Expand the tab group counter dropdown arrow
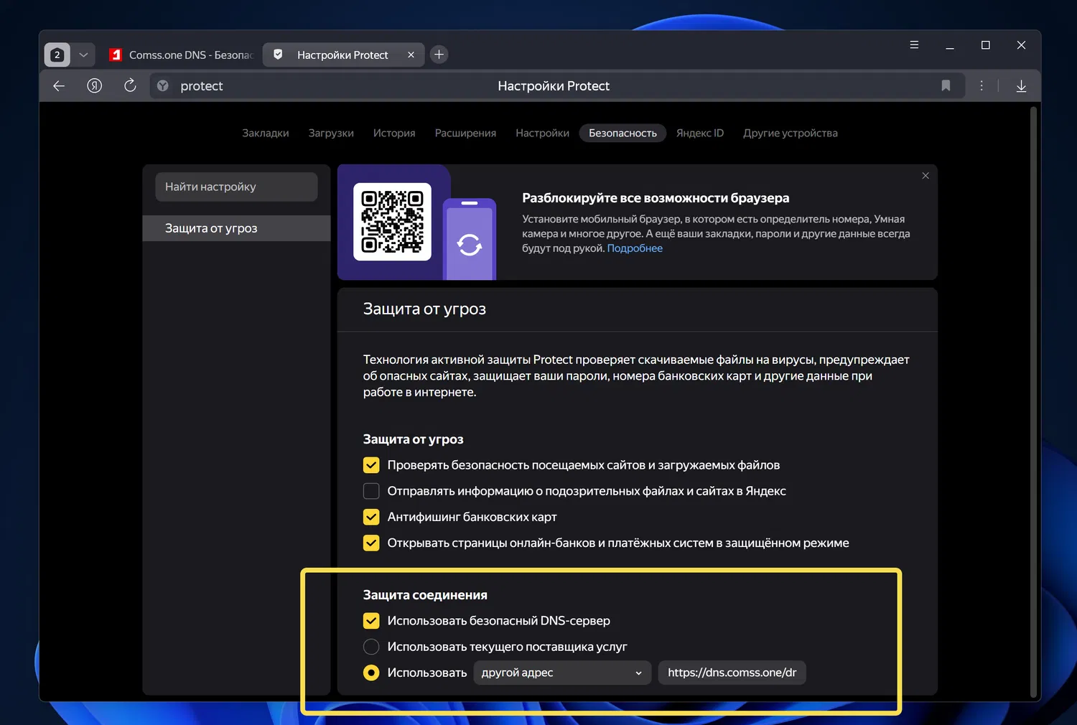The width and height of the screenshot is (1077, 725). (x=83, y=55)
